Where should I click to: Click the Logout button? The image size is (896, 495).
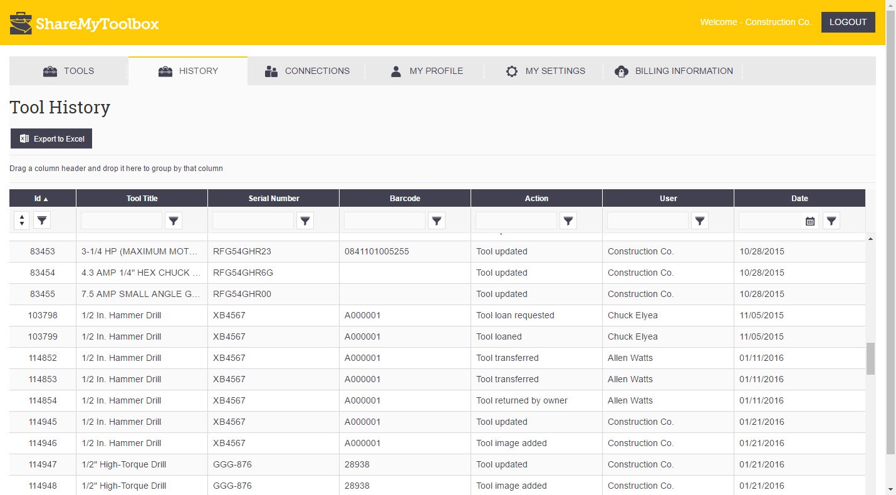(x=848, y=22)
